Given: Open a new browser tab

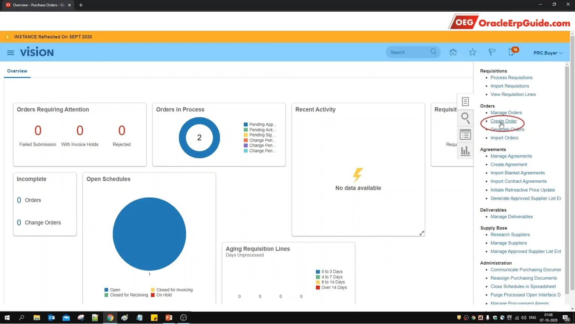Looking at the screenshot, I should point(81,5).
